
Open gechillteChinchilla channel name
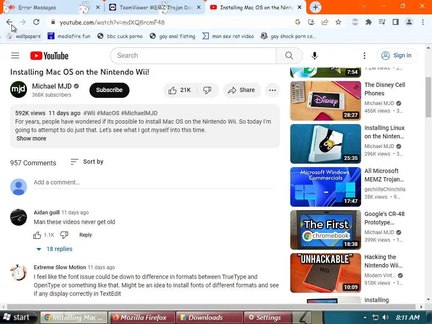point(385,189)
